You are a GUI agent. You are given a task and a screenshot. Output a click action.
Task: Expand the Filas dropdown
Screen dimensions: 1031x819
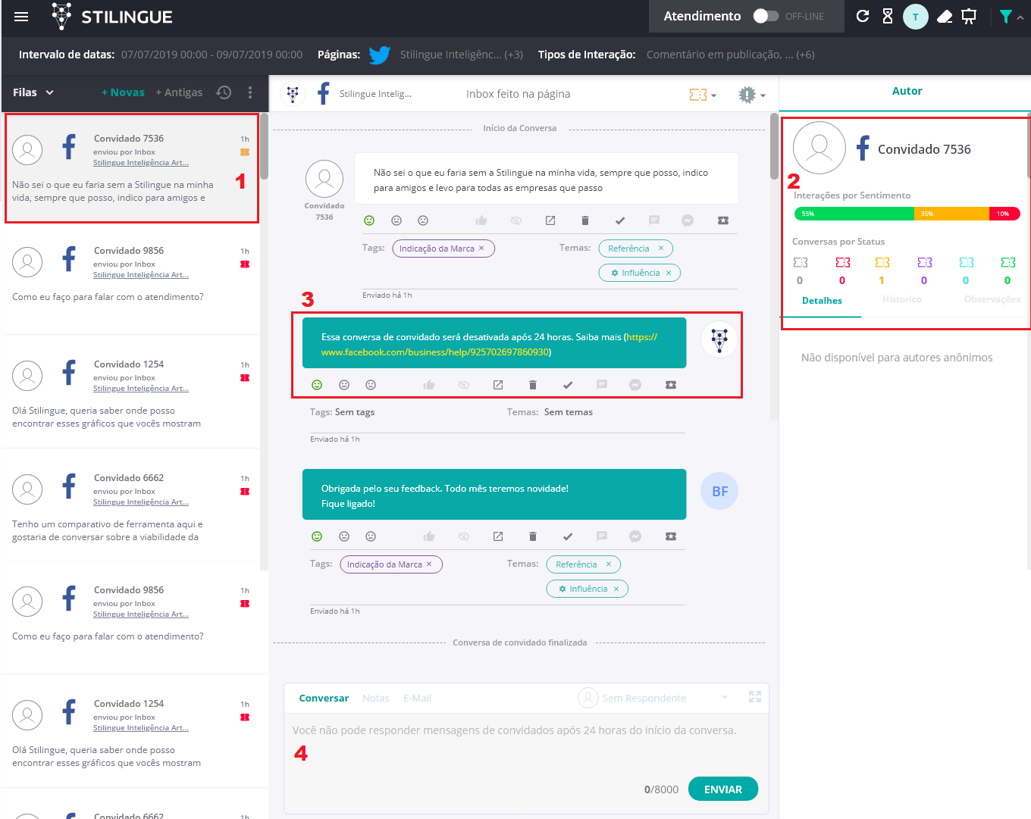pyautogui.click(x=33, y=92)
